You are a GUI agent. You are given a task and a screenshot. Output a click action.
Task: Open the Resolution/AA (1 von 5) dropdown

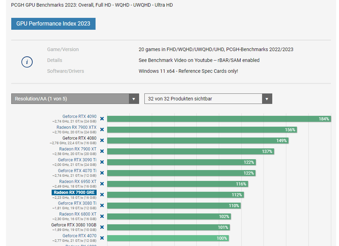tap(75, 99)
